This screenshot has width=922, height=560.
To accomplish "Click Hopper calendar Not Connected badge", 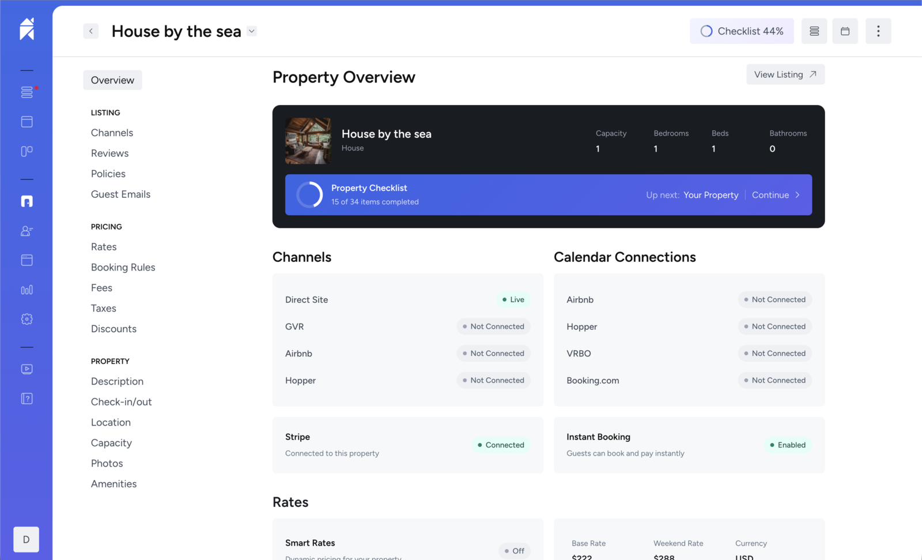I will 775,326.
